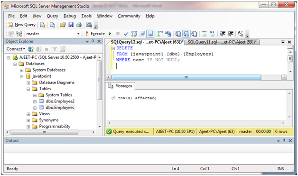
Task: Click the Disconnect icon in Object Explorer
Action: pos(39,49)
